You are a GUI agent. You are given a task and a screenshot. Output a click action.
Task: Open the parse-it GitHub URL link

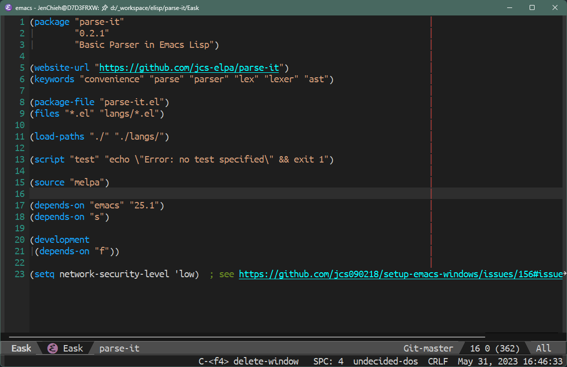[189, 68]
